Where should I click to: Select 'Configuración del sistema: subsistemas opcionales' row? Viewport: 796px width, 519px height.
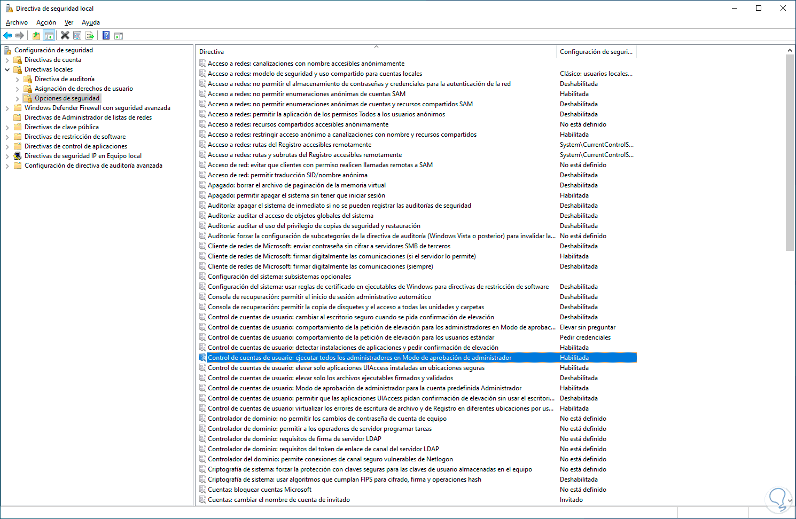(279, 277)
